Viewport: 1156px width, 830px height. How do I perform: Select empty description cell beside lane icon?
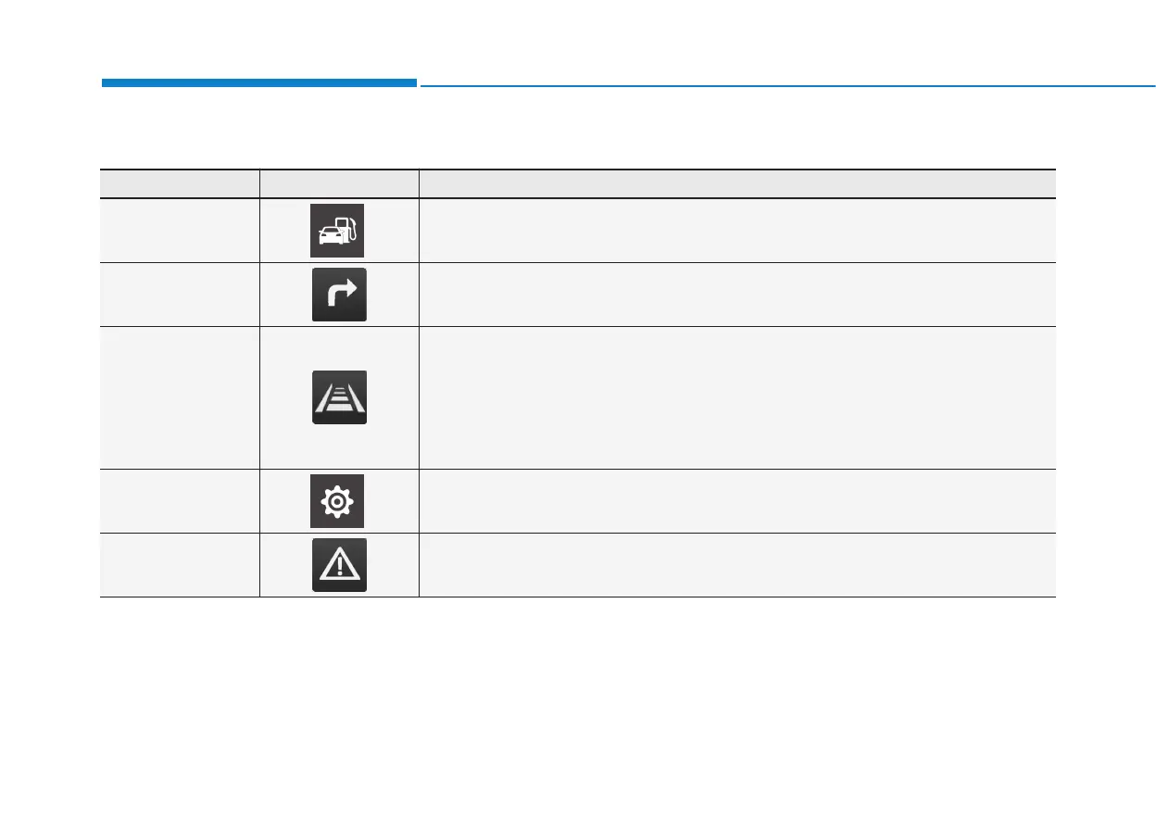(737, 397)
